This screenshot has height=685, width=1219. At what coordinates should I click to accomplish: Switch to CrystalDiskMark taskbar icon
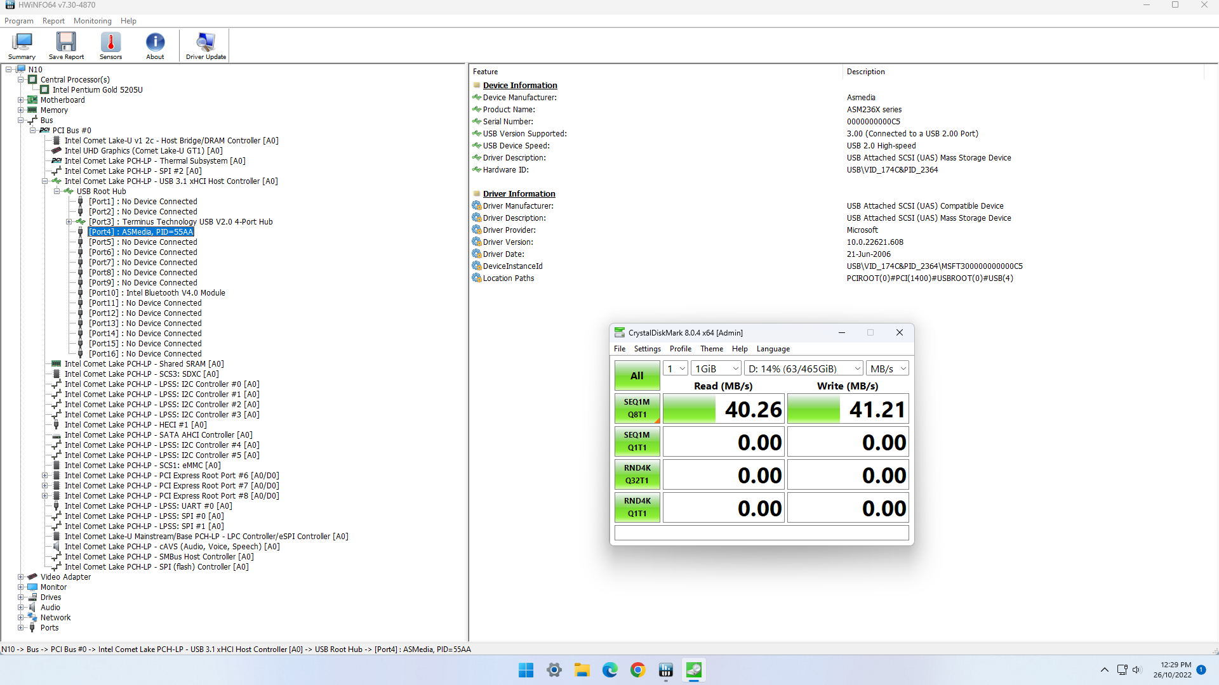pos(694,670)
